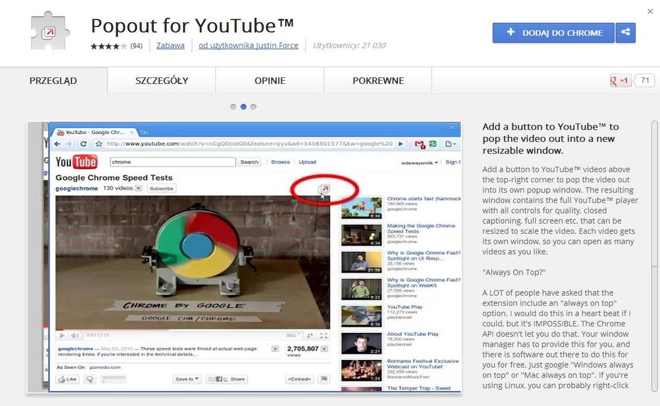Open the 'Spotlight on WebKit' related video title
The height and width of the screenshot is (406, 660).
click(424, 282)
